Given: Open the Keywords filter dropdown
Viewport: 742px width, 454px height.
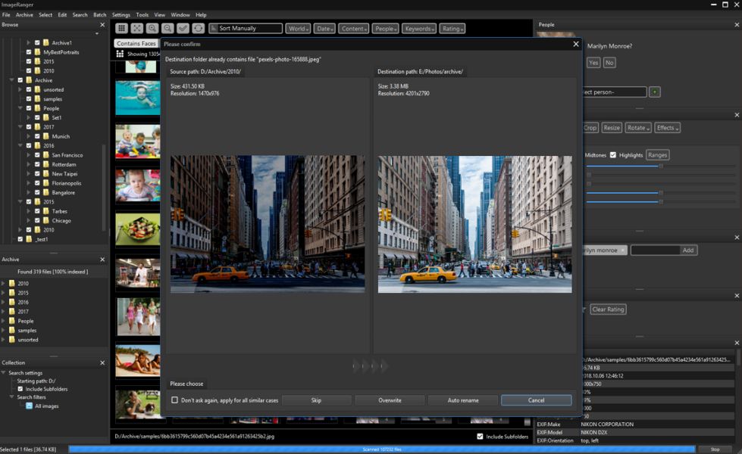Looking at the screenshot, I should click(419, 29).
